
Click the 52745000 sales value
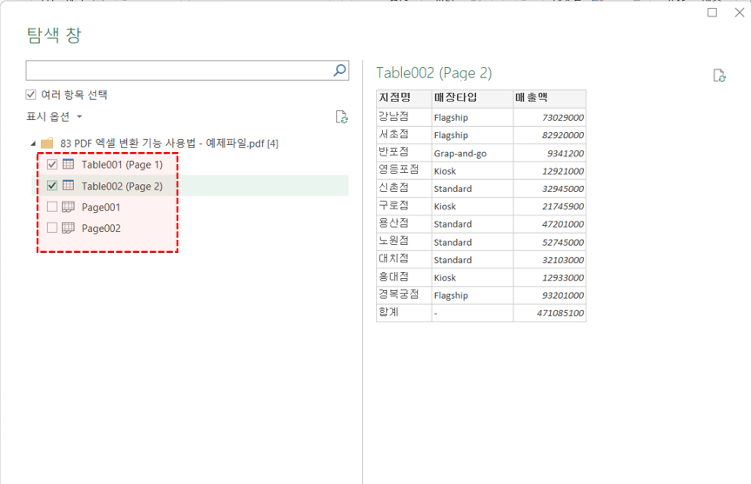coord(549,242)
